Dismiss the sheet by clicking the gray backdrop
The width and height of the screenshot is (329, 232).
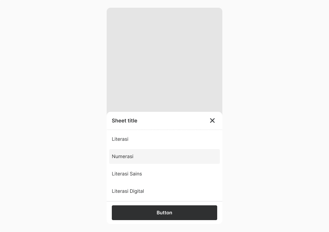coord(164,60)
